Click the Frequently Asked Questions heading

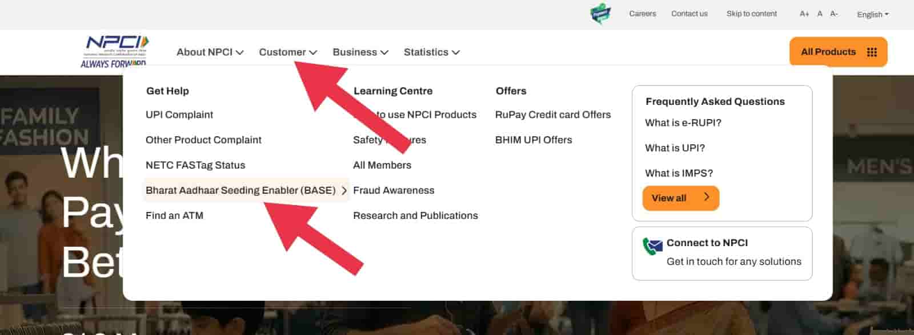(715, 101)
